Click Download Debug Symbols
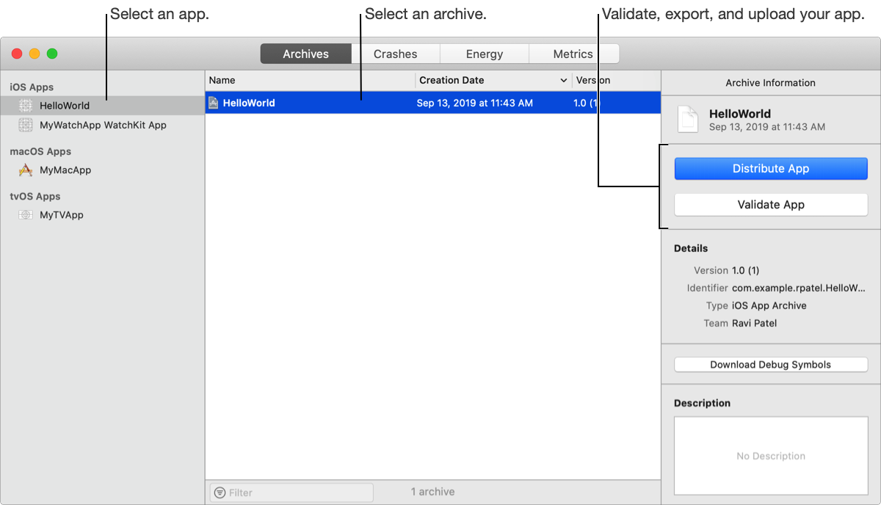Screen dimensions: 881x505 point(770,364)
